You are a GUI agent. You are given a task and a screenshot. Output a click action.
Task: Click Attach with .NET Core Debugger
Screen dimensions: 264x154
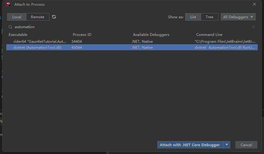pyautogui.click(x=190, y=145)
